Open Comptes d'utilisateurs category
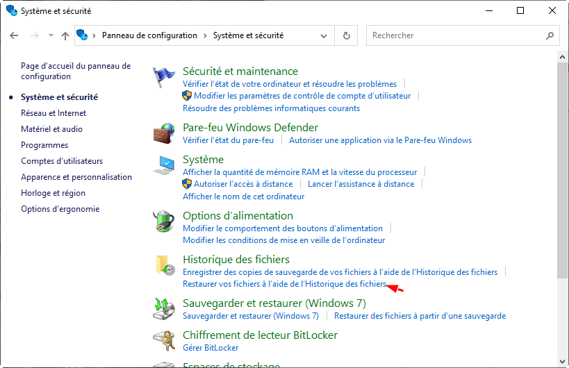The height and width of the screenshot is (368, 569). pos(62,161)
